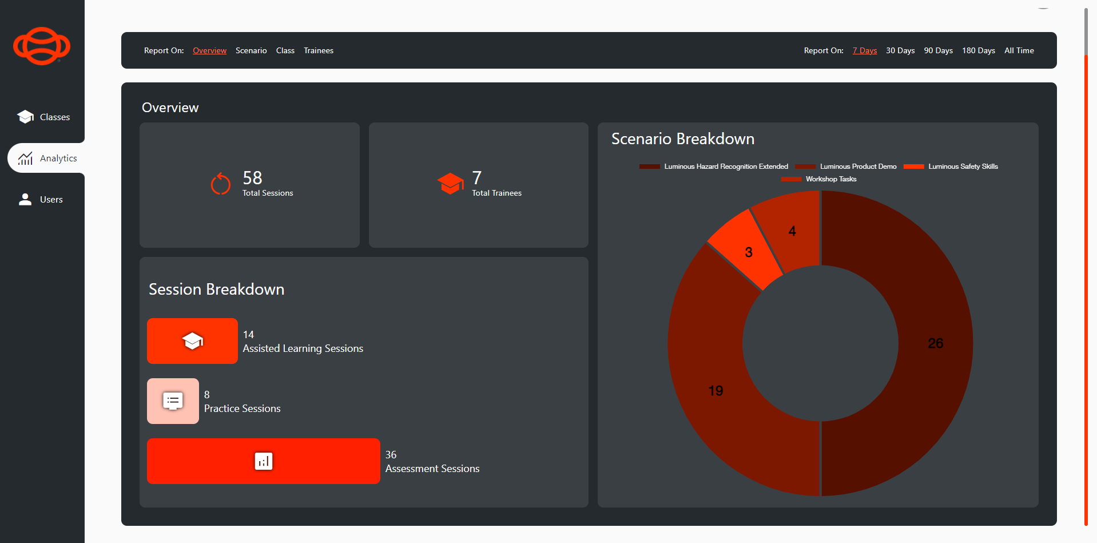Choose the All Time report range

coord(1019,50)
